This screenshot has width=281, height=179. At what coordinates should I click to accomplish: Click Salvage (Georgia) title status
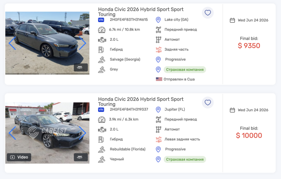click(x=125, y=59)
